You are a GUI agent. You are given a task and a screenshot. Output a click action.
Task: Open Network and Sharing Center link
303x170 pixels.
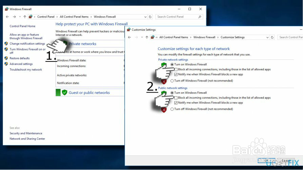[x=27, y=139]
